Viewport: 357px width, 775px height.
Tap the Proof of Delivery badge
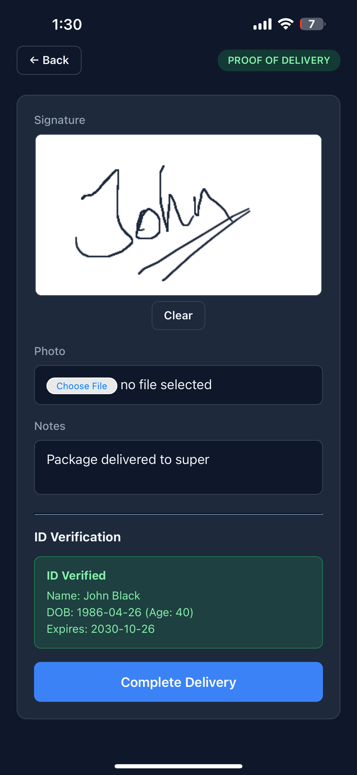click(x=279, y=60)
